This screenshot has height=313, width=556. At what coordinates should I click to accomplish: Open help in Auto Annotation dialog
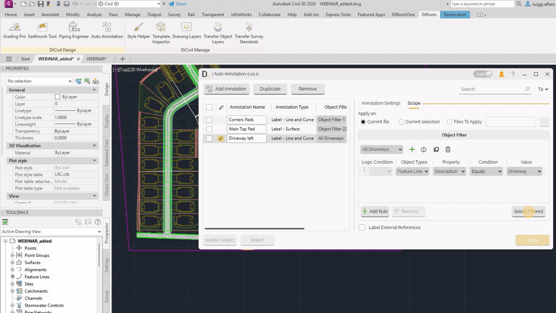click(x=512, y=74)
